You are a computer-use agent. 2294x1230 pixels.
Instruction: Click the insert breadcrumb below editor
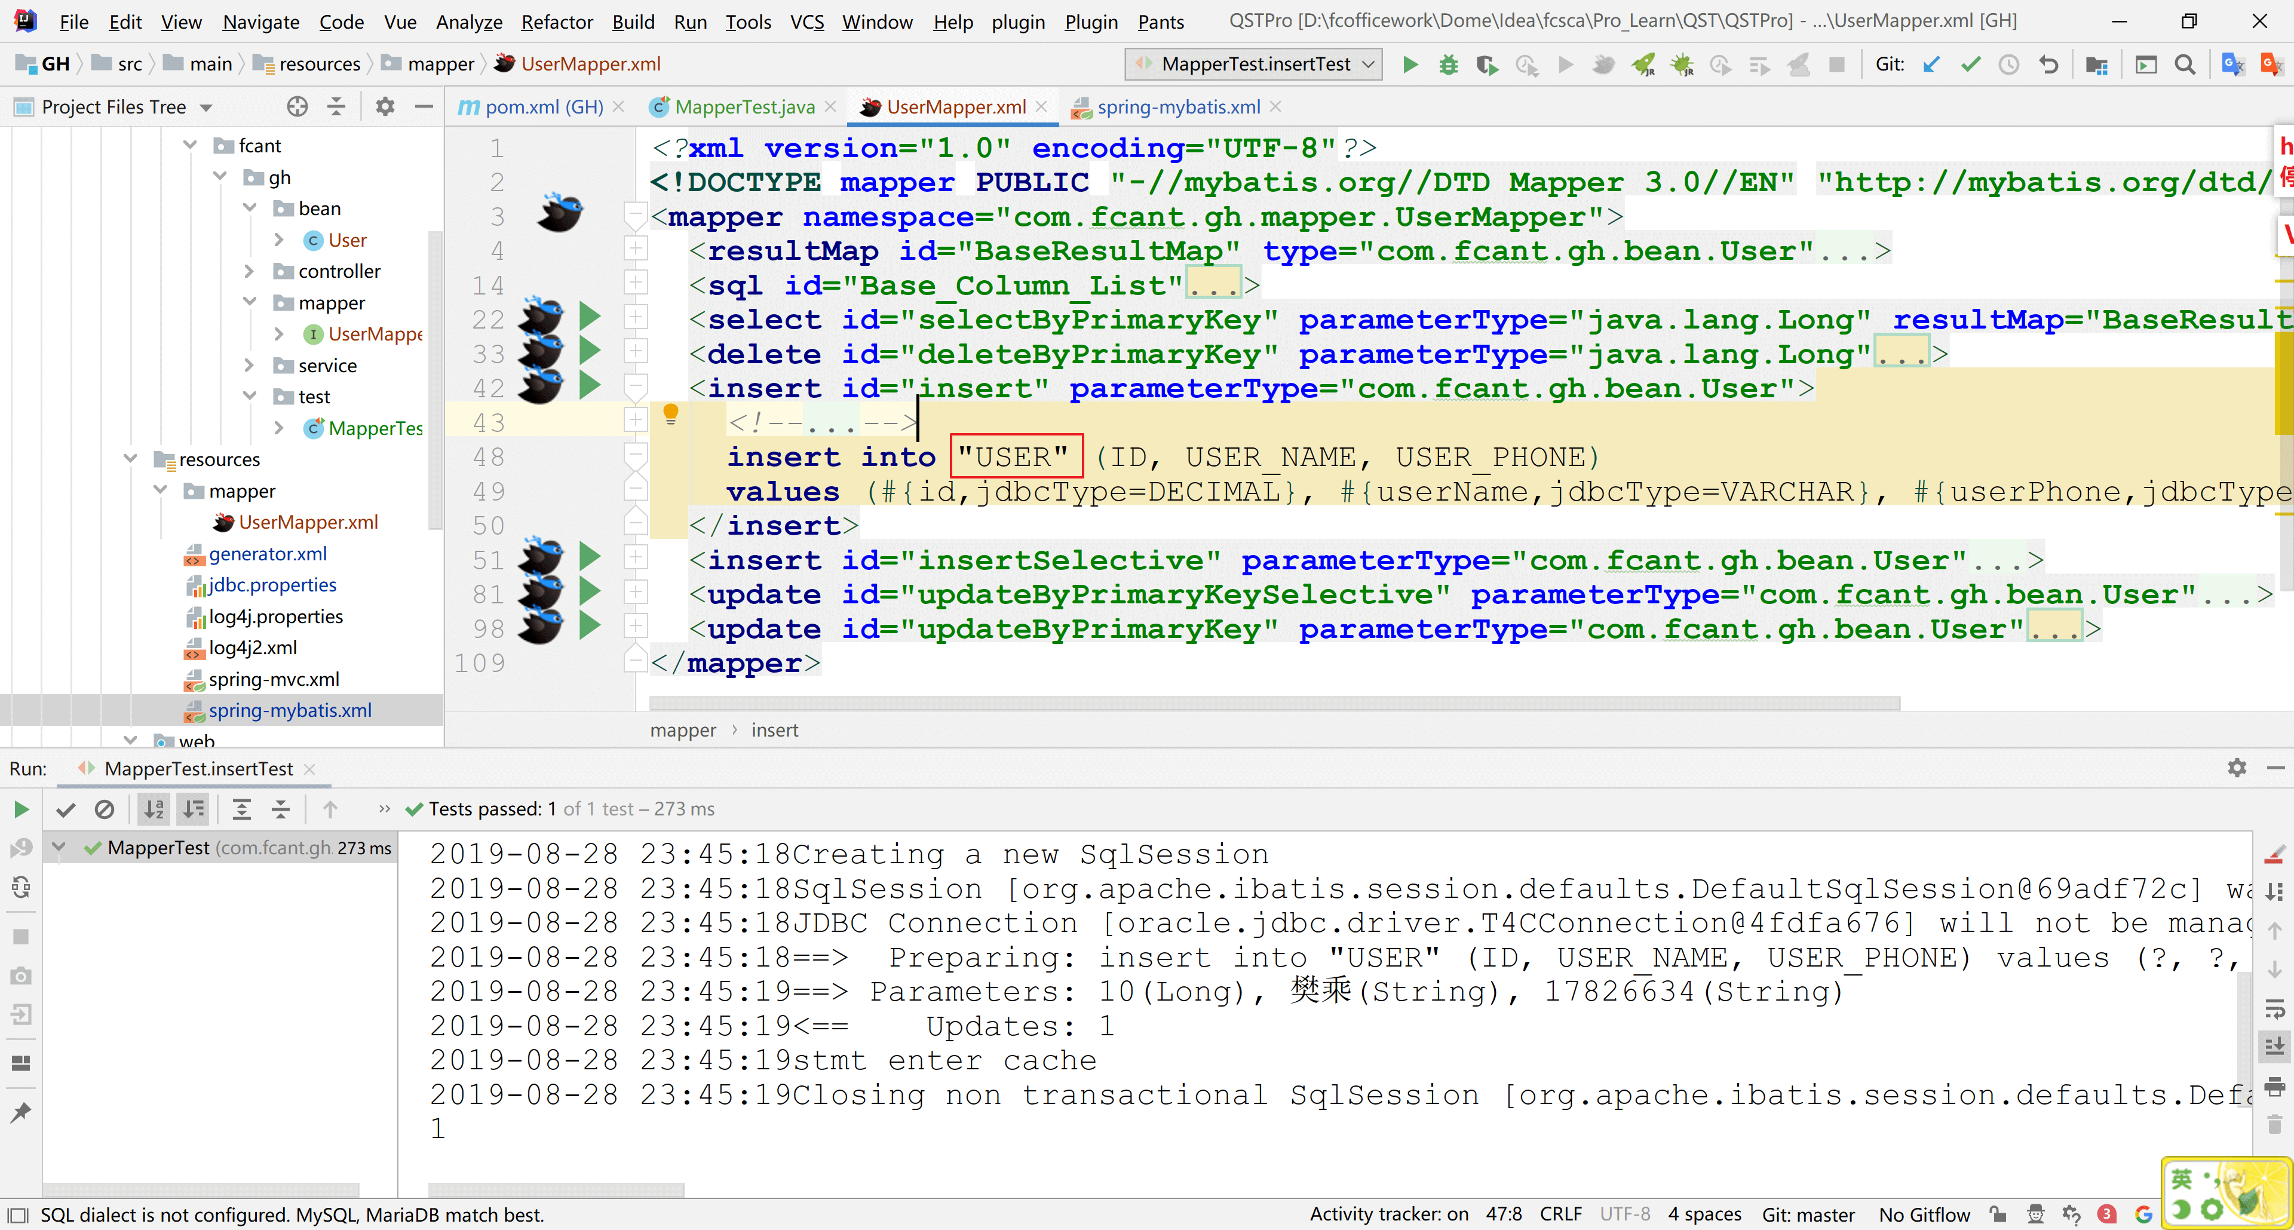[x=774, y=731]
